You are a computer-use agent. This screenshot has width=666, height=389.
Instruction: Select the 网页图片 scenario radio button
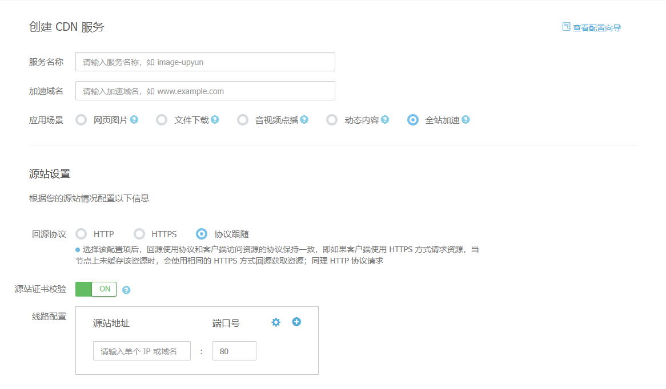point(82,120)
